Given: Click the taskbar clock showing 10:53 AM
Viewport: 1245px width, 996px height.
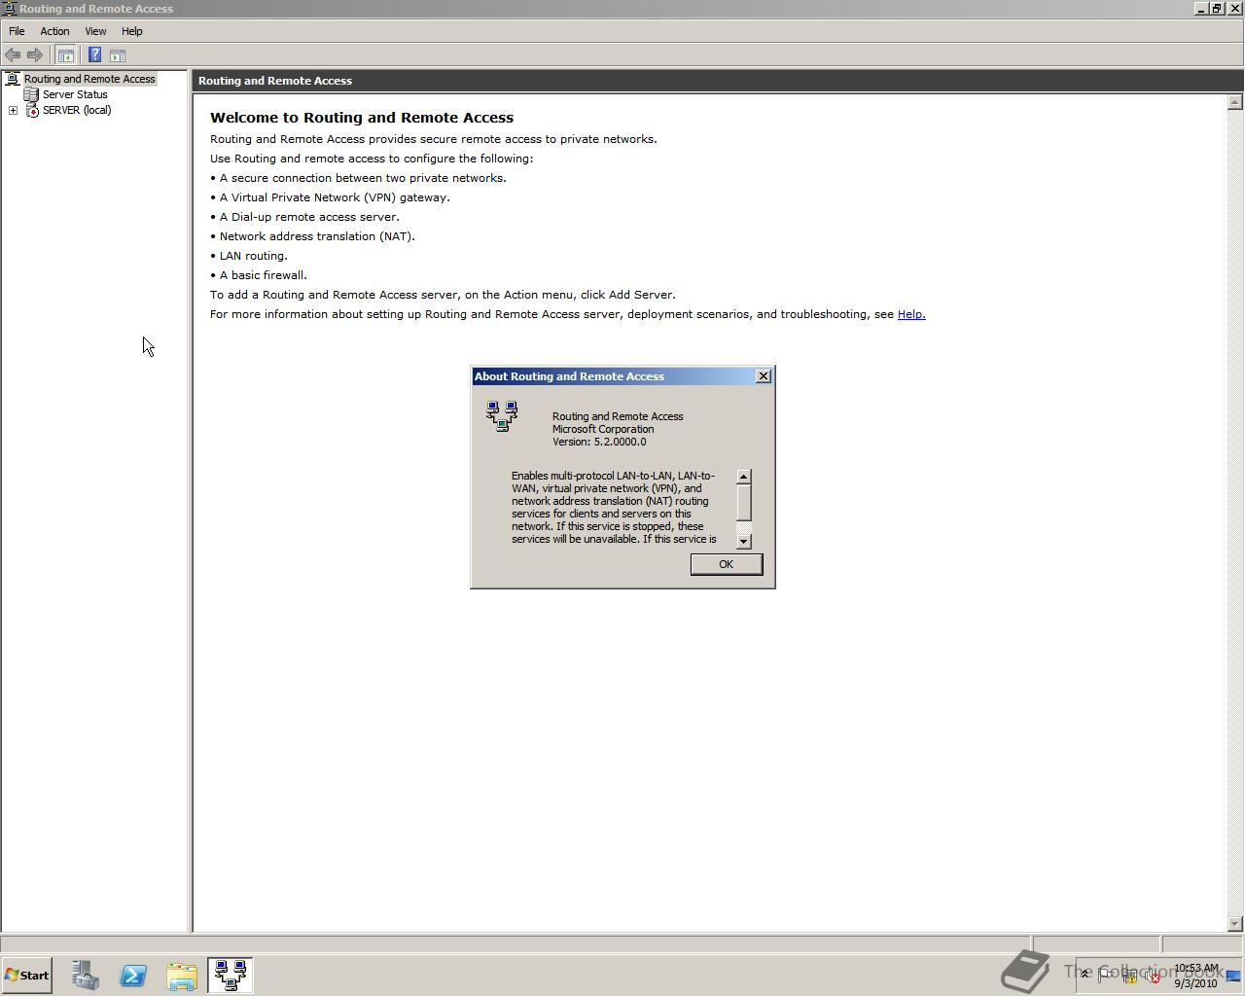Looking at the screenshot, I should (1195, 976).
